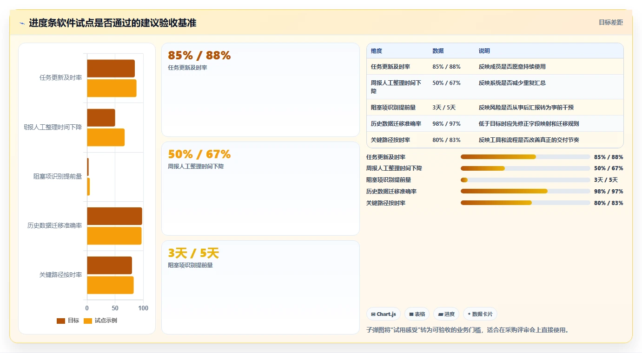Image resolution: width=642 pixels, height=353 pixels.
Task: Click table cell 反映工具和流程是否改善真正的交付节奏
Action: point(529,140)
